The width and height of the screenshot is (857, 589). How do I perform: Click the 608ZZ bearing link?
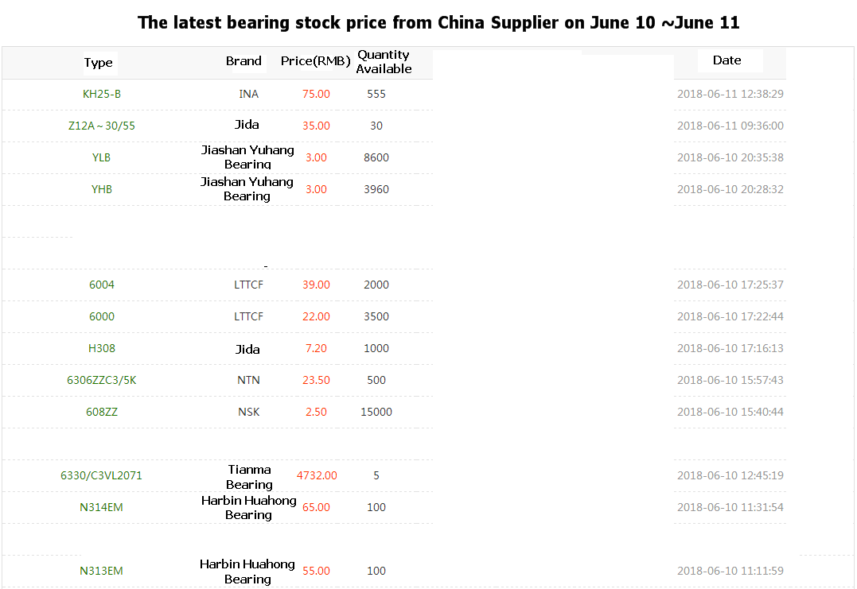[x=102, y=412]
